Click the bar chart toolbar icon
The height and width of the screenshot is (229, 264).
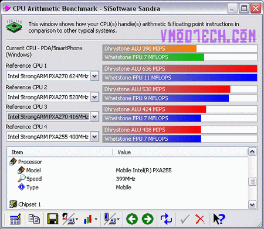tap(88, 219)
